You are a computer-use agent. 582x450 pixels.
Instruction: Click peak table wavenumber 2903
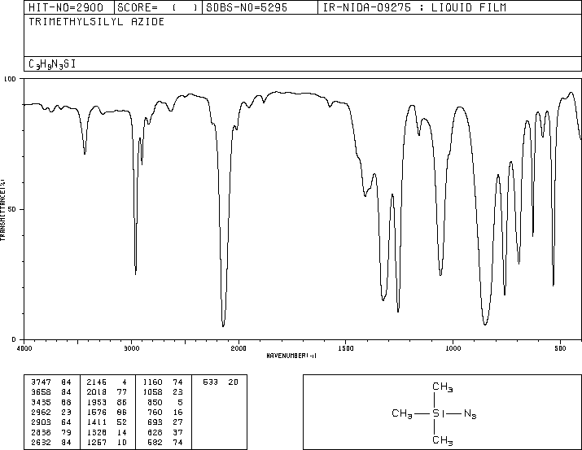41,422
